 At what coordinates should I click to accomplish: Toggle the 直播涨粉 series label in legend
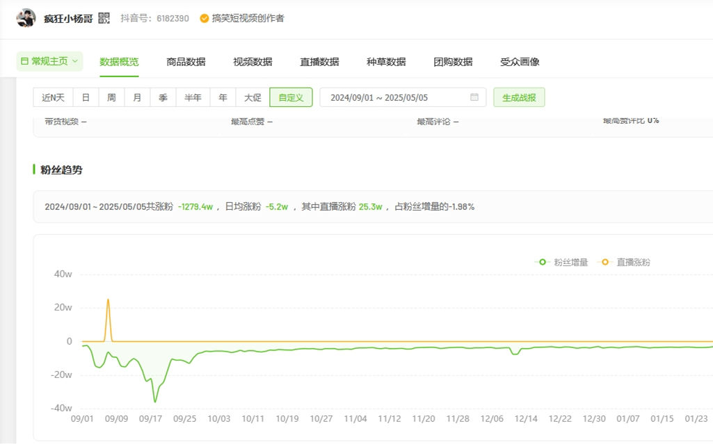click(x=633, y=262)
